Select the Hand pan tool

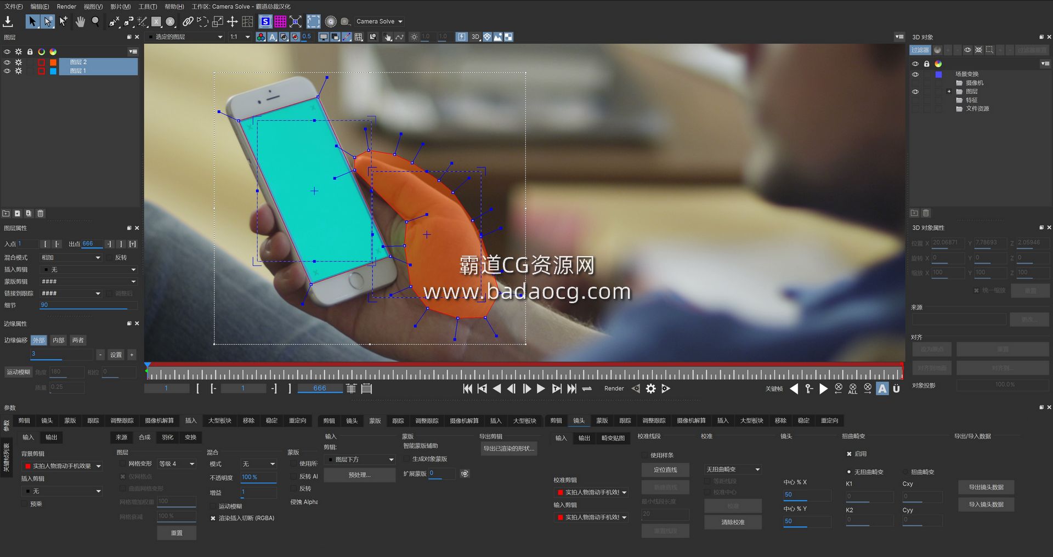coord(80,21)
